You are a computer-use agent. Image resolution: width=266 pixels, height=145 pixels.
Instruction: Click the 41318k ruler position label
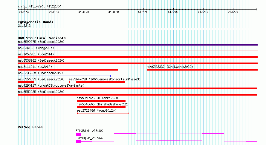pos(114,12)
